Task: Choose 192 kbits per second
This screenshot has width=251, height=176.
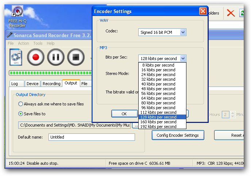Action: [162, 127]
